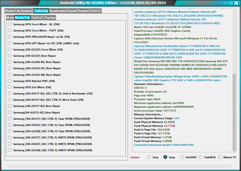241x171 pixels.
Task: Enable the DevMGR option
Action: coord(181,157)
